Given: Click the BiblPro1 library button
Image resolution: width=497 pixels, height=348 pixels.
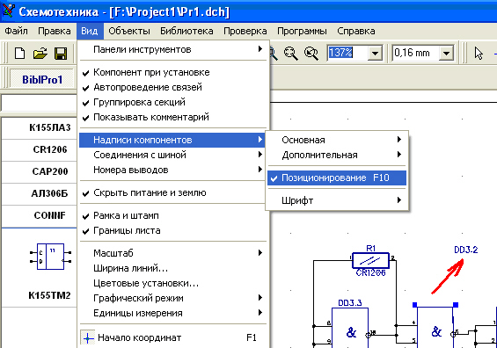Looking at the screenshot, I should click(42, 79).
